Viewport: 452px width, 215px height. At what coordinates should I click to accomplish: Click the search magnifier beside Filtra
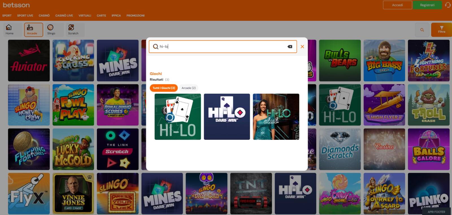(422, 30)
